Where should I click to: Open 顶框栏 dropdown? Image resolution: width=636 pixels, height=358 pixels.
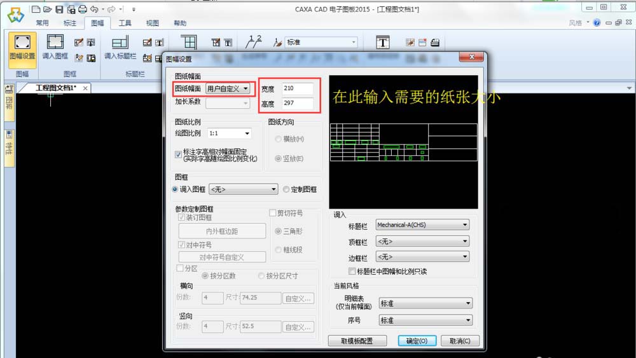click(422, 242)
